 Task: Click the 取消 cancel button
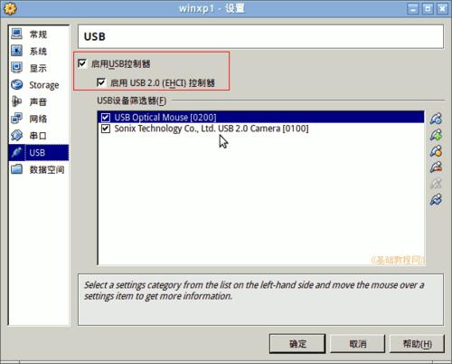pos(358,343)
